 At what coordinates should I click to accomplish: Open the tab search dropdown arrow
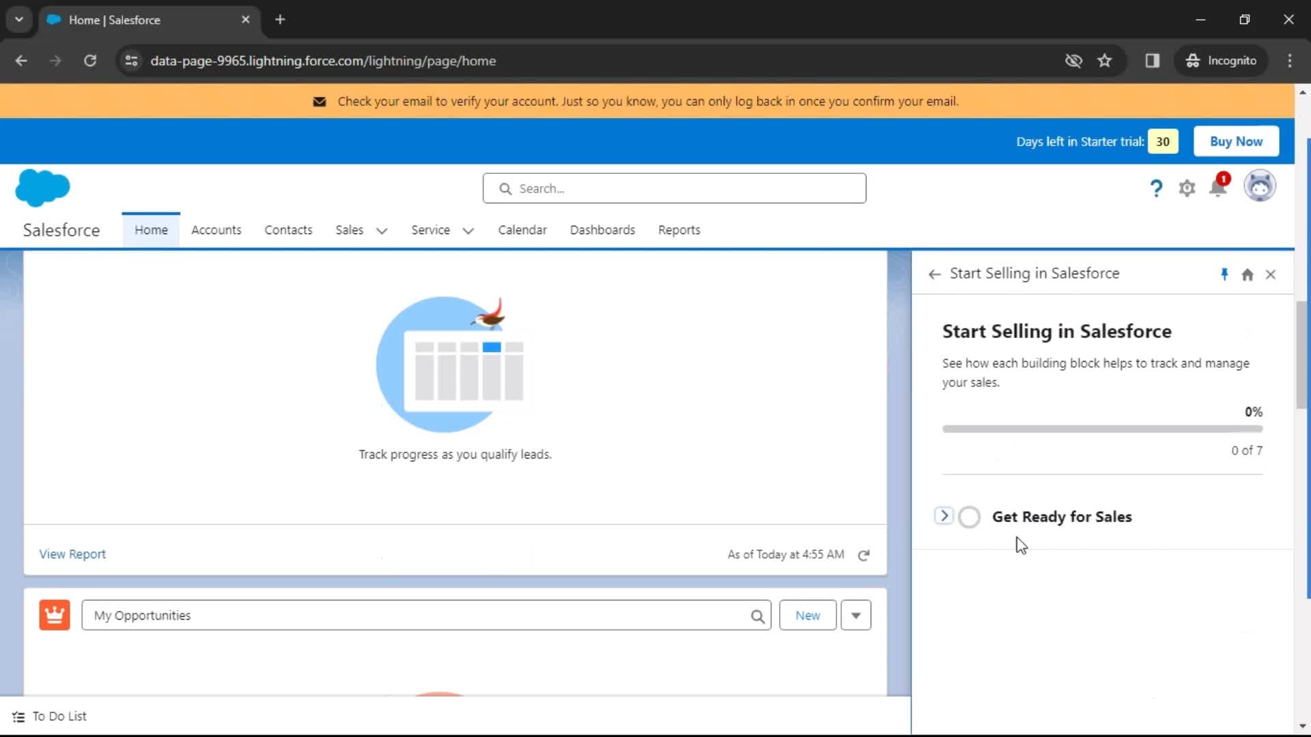coord(19,20)
